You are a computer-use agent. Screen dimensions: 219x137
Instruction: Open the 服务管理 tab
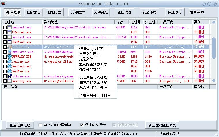tap(33, 12)
